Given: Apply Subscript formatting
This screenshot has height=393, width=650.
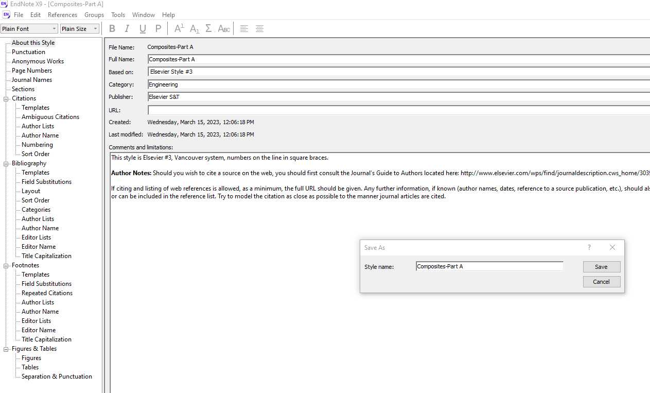Looking at the screenshot, I should [x=195, y=29].
